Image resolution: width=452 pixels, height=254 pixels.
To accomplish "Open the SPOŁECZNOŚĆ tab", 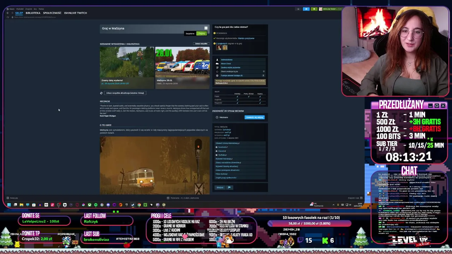I will pos(52,13).
